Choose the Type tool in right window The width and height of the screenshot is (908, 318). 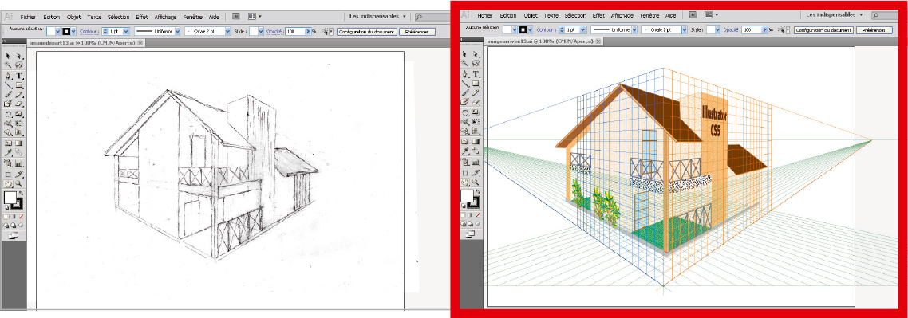pyautogui.click(x=476, y=74)
